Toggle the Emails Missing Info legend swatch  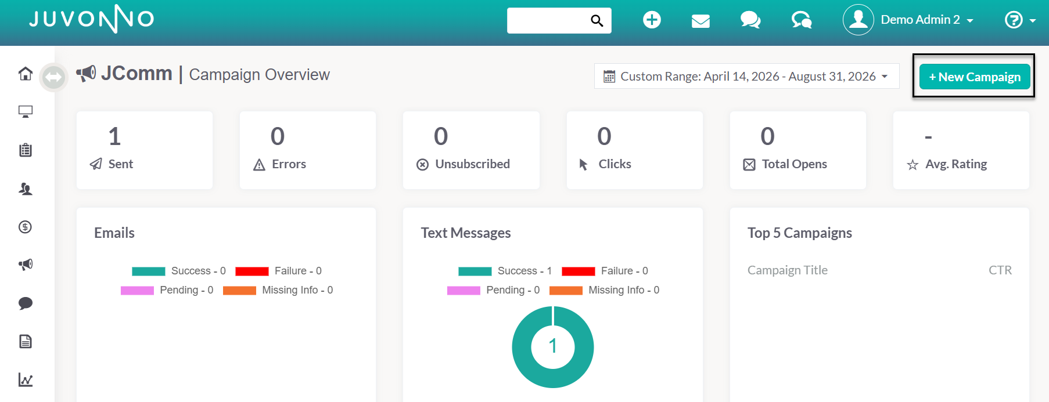point(239,290)
